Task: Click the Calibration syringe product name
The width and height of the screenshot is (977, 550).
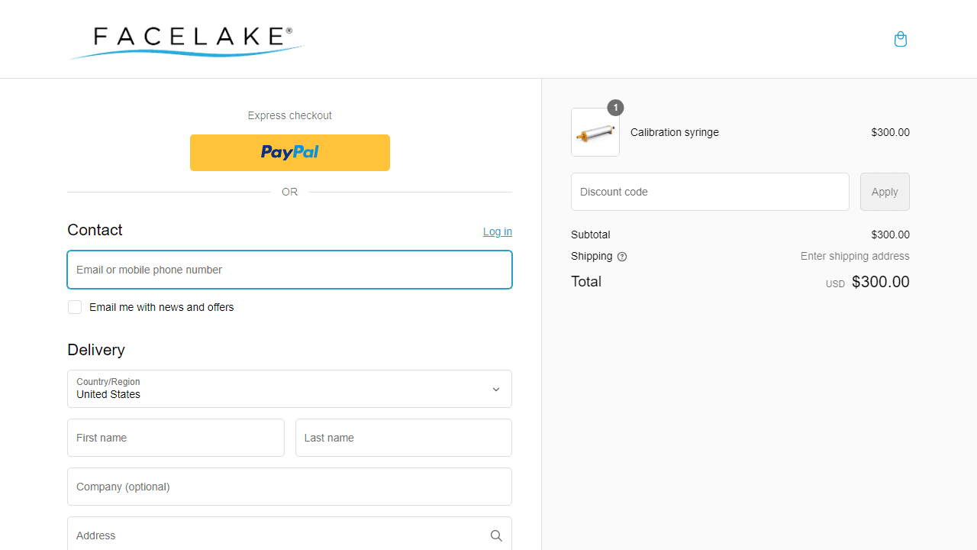Action: (x=675, y=132)
